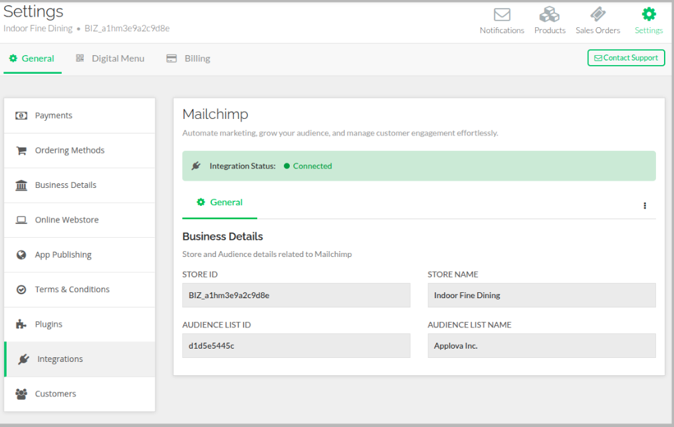Click the App Publishing globe icon
674x427 pixels.
pos(21,255)
